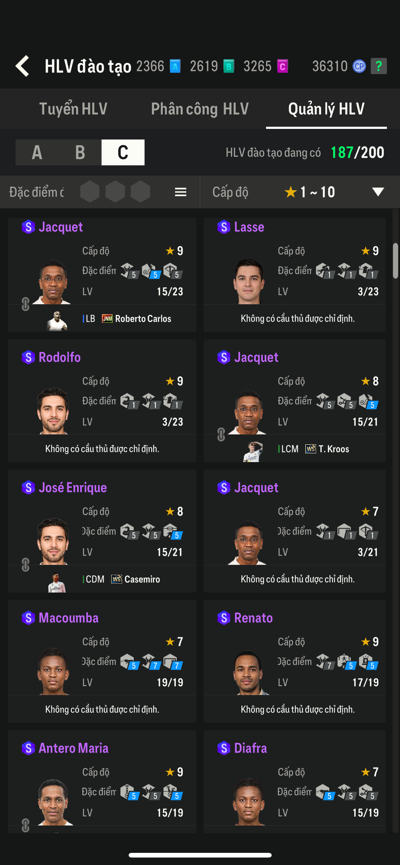400x865 pixels.
Task: Tap the blue CP currency icon
Action: coord(359,66)
